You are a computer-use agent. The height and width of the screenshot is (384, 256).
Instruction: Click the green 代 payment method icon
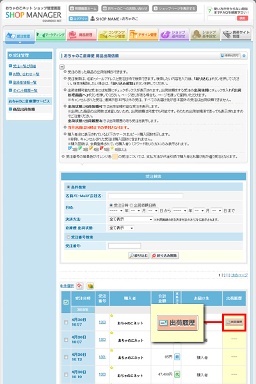pos(177,374)
